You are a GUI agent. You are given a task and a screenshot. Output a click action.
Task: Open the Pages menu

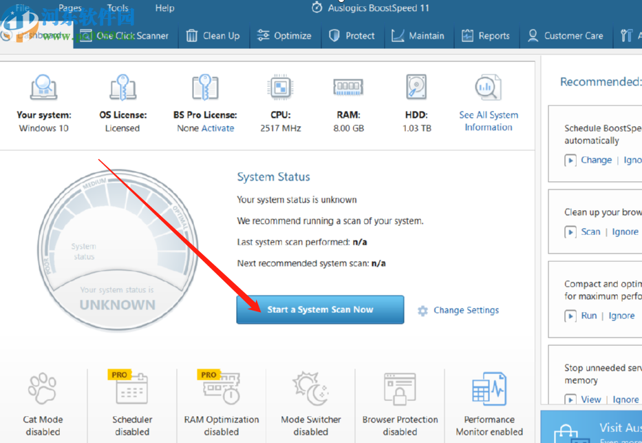(x=70, y=8)
